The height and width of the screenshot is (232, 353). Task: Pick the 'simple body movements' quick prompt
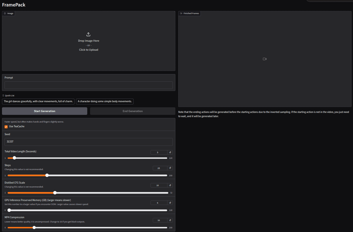pyautogui.click(x=105, y=101)
